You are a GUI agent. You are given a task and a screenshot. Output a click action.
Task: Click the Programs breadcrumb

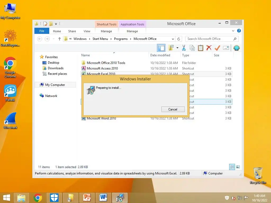[x=121, y=39]
